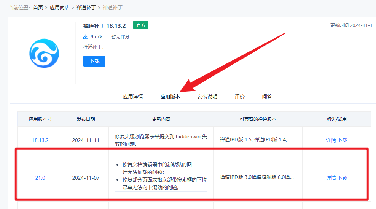Switch to the 评价 tab
This screenshot has width=376, height=209.
click(x=239, y=97)
